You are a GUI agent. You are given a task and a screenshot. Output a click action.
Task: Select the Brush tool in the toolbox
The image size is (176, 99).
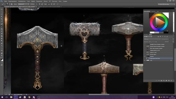point(2,26)
